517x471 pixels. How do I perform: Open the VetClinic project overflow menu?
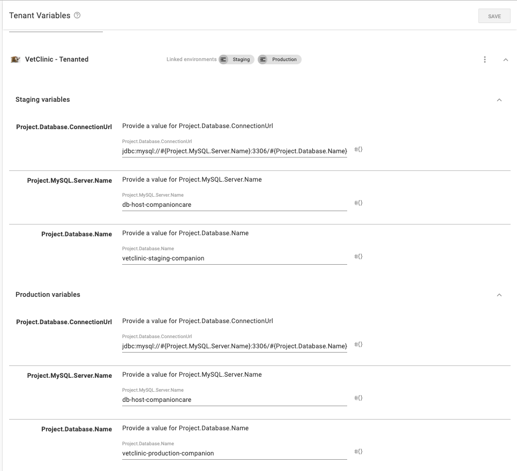click(485, 59)
